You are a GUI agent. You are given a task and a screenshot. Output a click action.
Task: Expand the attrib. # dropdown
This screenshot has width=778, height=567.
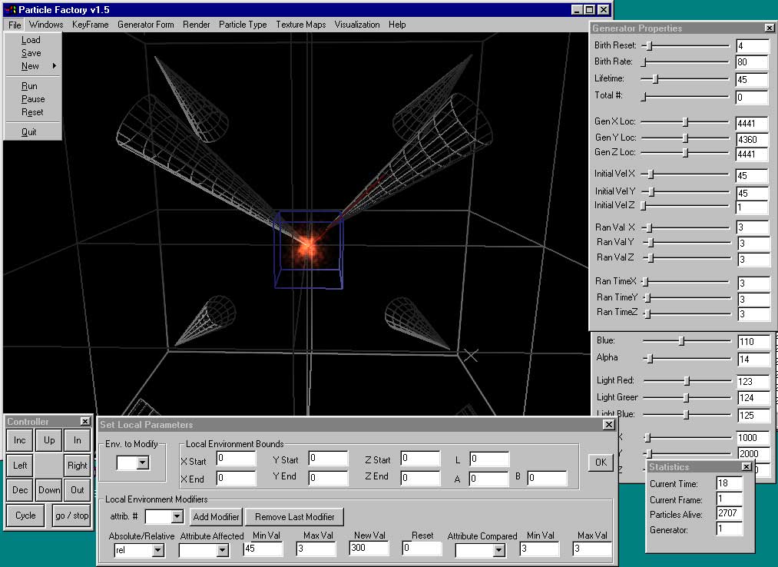tap(177, 517)
